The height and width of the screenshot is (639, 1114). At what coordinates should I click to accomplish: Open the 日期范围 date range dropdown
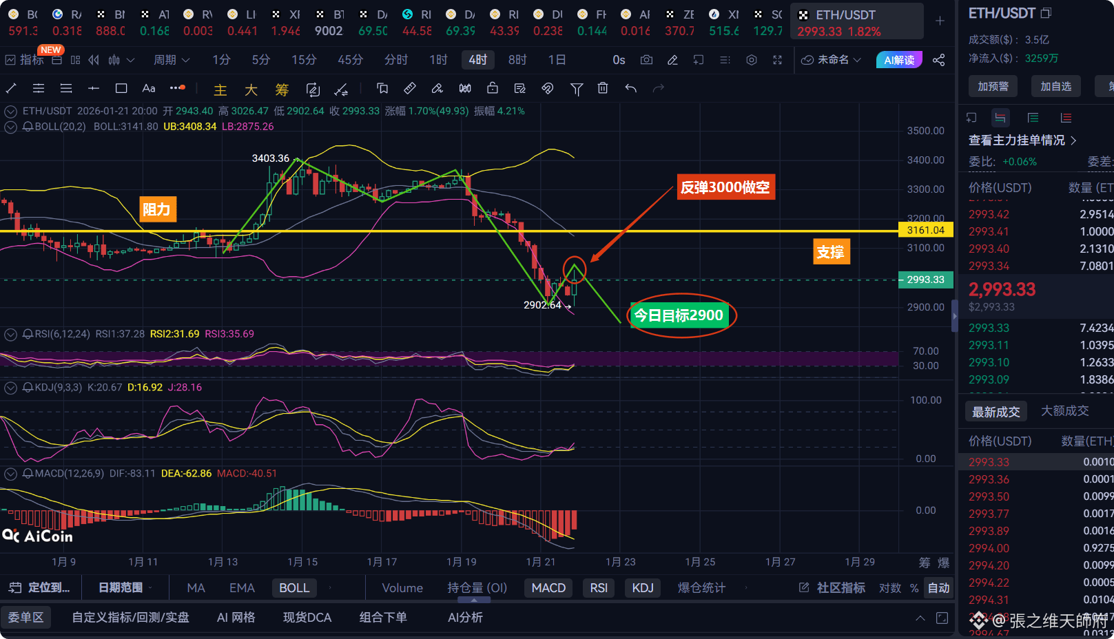pos(125,588)
